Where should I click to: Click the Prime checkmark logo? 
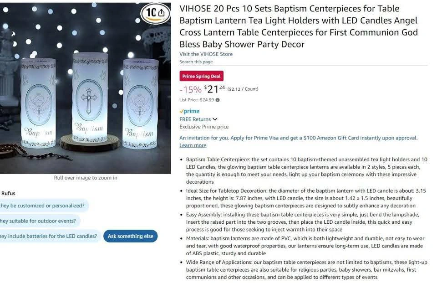[189, 111]
